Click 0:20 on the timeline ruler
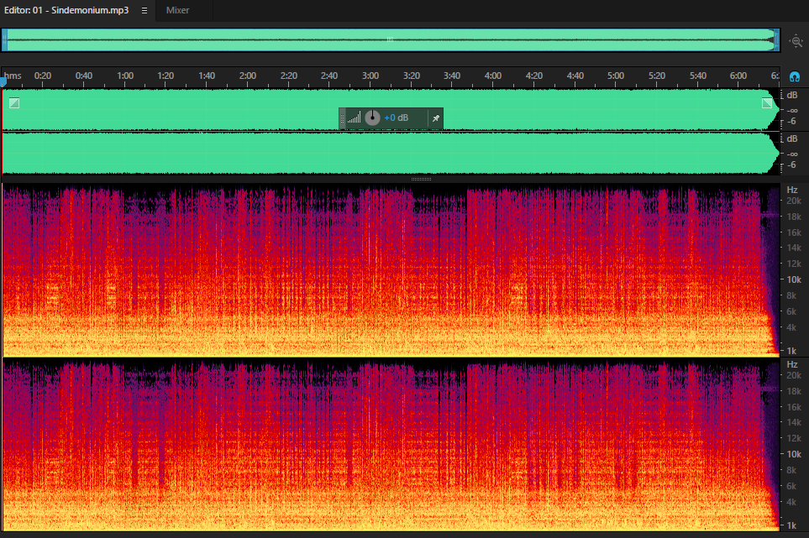809x538 pixels. (x=43, y=76)
